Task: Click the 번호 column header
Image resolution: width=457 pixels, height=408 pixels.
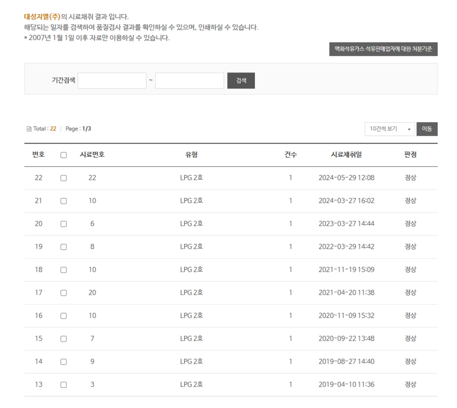Action: pyautogui.click(x=39, y=154)
